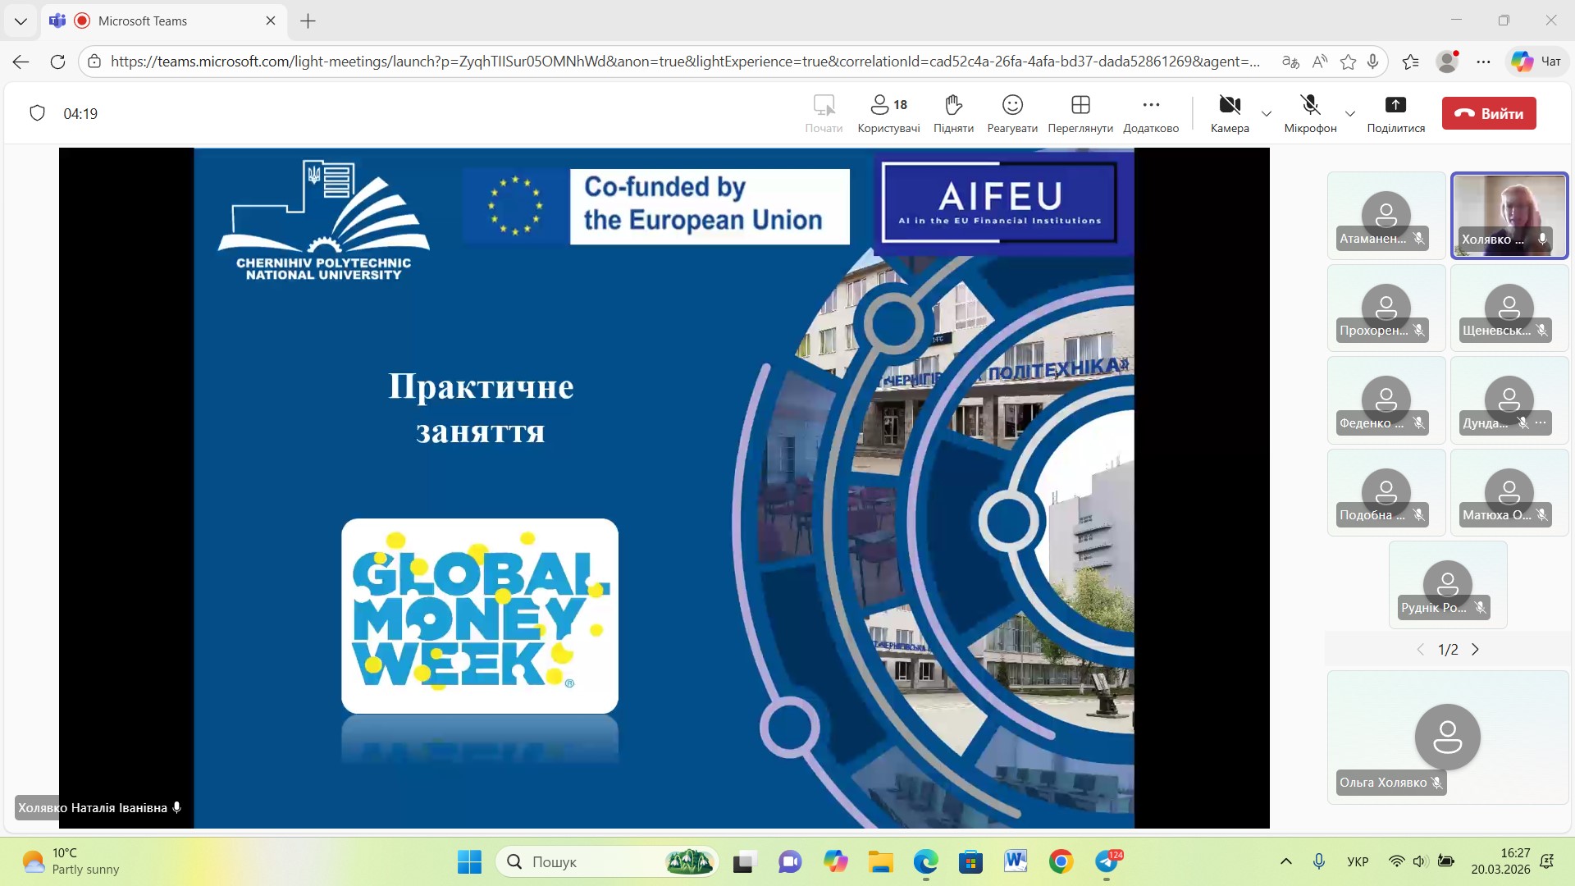Raise hand with Підняти icon
Image resolution: width=1575 pixels, height=886 pixels.
coord(953,113)
